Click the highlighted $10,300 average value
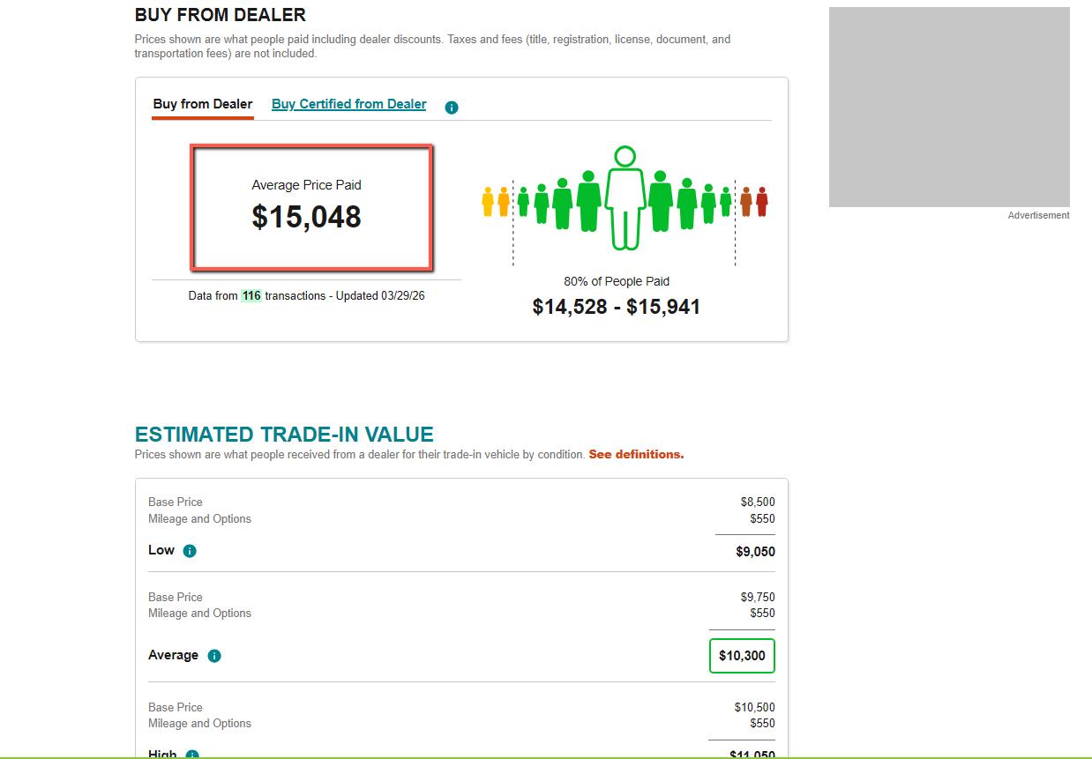The image size is (1092, 759). (x=742, y=656)
